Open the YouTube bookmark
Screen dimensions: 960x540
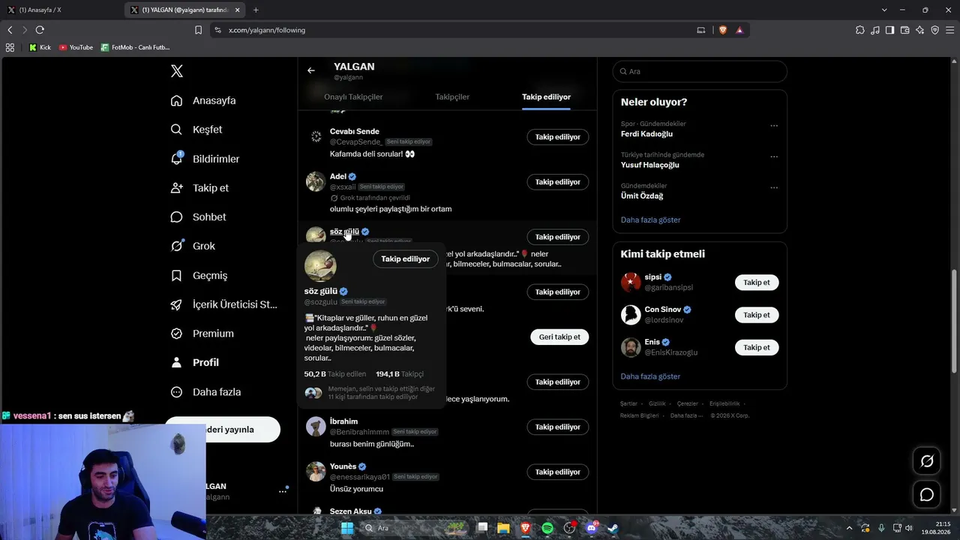[x=76, y=47]
